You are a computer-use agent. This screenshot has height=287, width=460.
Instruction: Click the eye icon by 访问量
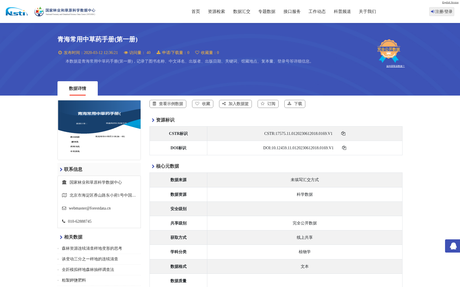(x=126, y=53)
